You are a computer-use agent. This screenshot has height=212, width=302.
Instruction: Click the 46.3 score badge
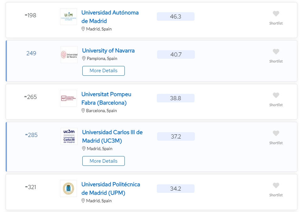[x=175, y=17]
